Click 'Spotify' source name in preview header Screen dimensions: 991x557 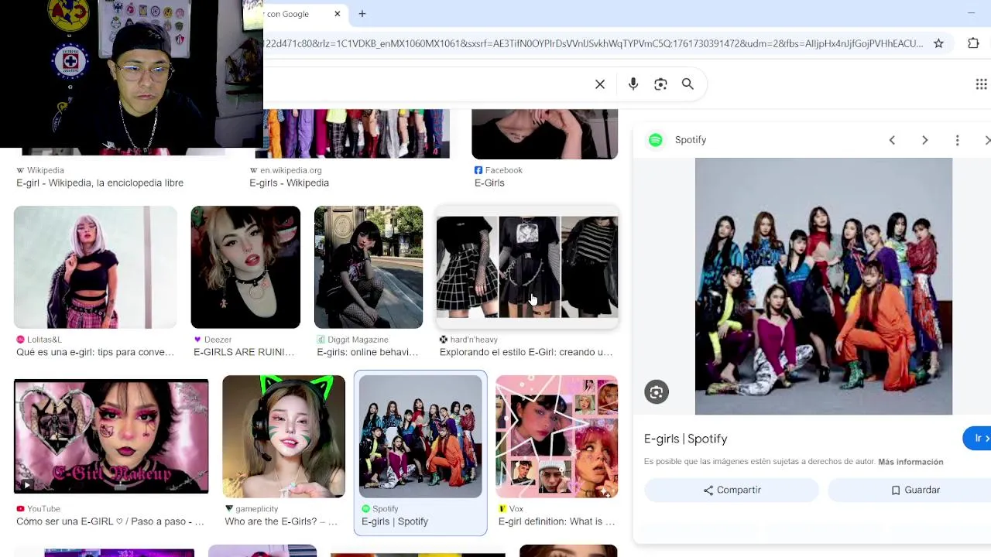pyautogui.click(x=691, y=140)
